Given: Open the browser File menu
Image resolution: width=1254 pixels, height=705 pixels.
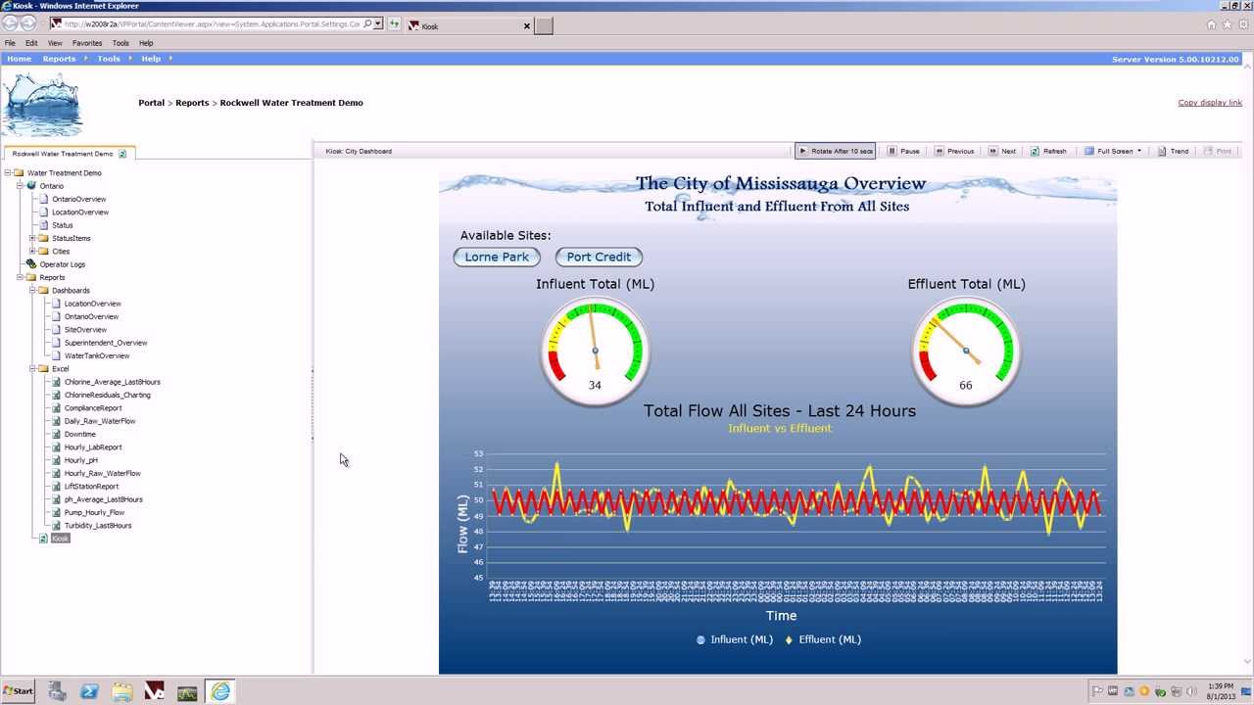Looking at the screenshot, I should pos(10,43).
